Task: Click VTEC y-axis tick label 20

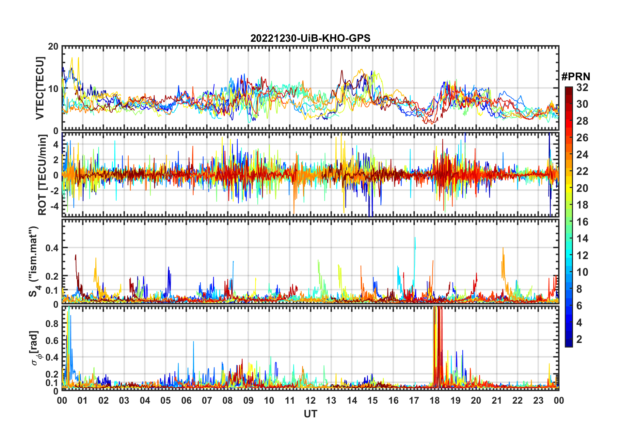Action: tap(53, 46)
